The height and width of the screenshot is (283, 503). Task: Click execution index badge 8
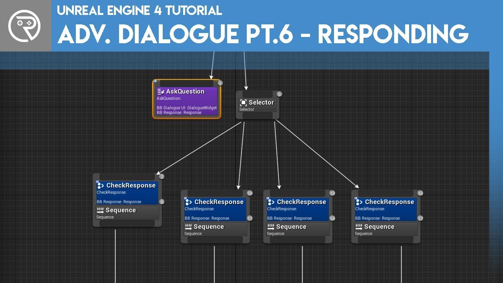(162, 202)
